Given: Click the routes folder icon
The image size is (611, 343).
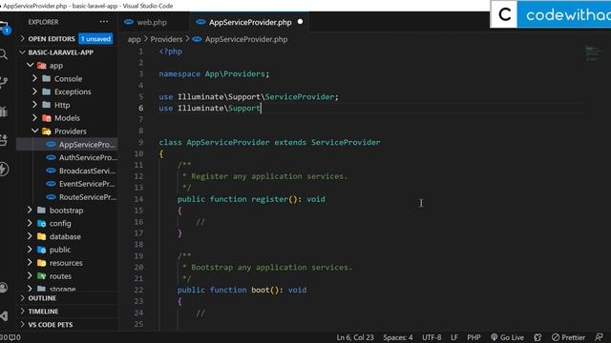Looking at the screenshot, I should coord(41,276).
